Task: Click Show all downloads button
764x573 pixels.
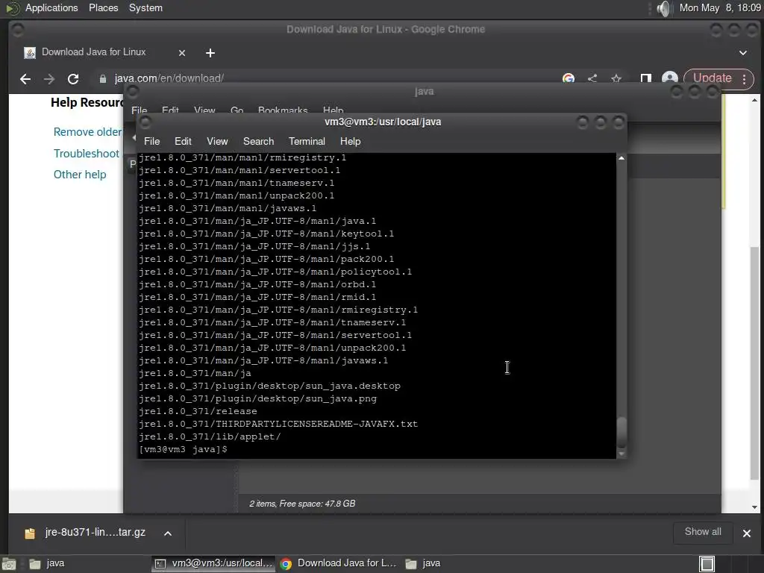Action: point(703,532)
